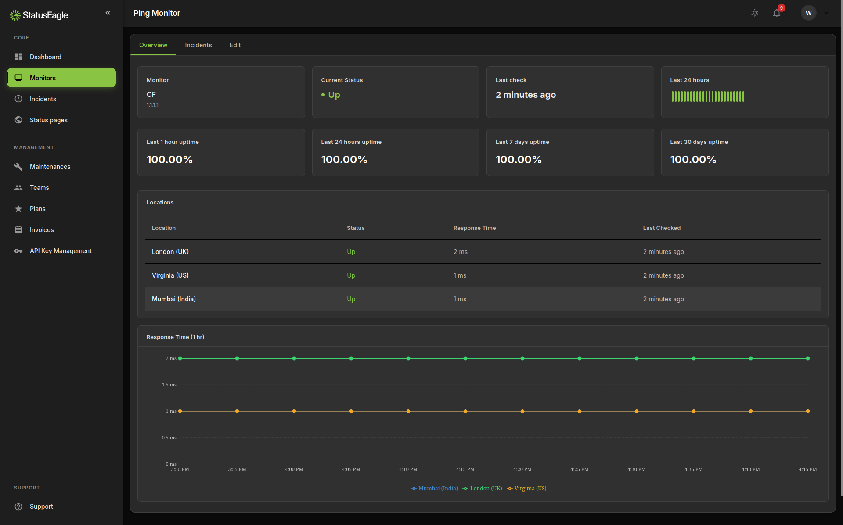The width and height of the screenshot is (843, 525).
Task: Click the Invoices icon in the sidebar
Action: 18,229
